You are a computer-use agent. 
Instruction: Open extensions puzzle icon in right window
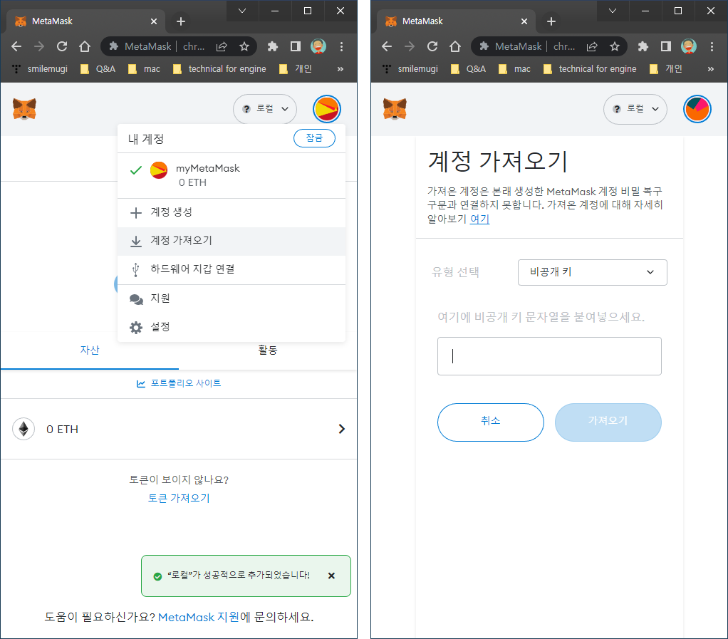pyautogui.click(x=643, y=46)
